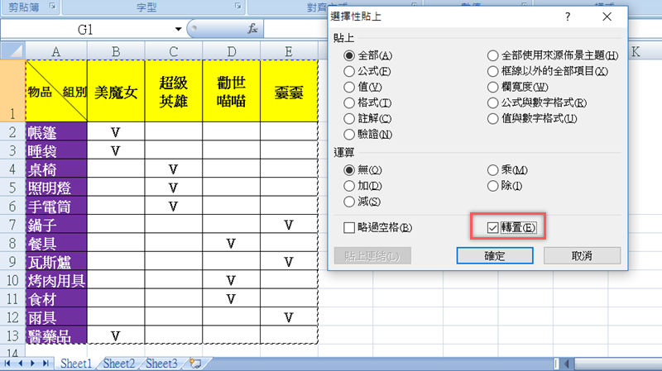Click the 食材 cell
Viewport: 662px width, 371px height.
pos(56,299)
